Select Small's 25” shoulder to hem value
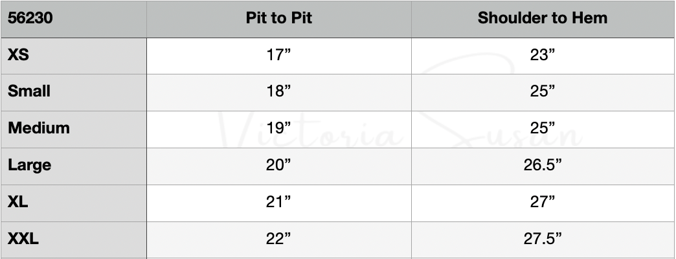The height and width of the screenshot is (259, 676). coord(543,91)
